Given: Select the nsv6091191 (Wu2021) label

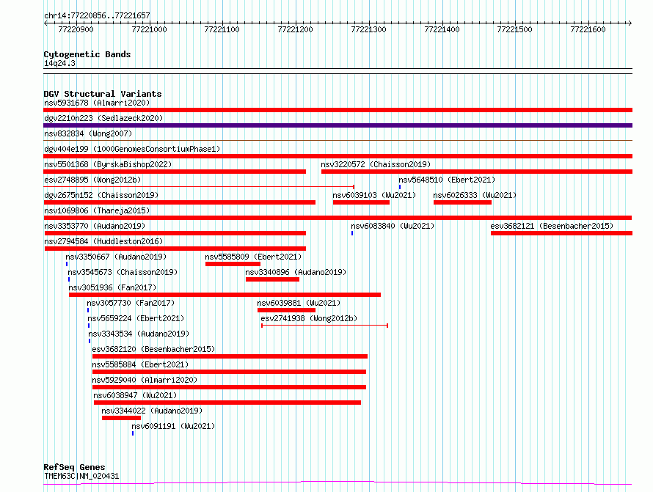Looking at the screenshot, I should pyautogui.click(x=173, y=426).
